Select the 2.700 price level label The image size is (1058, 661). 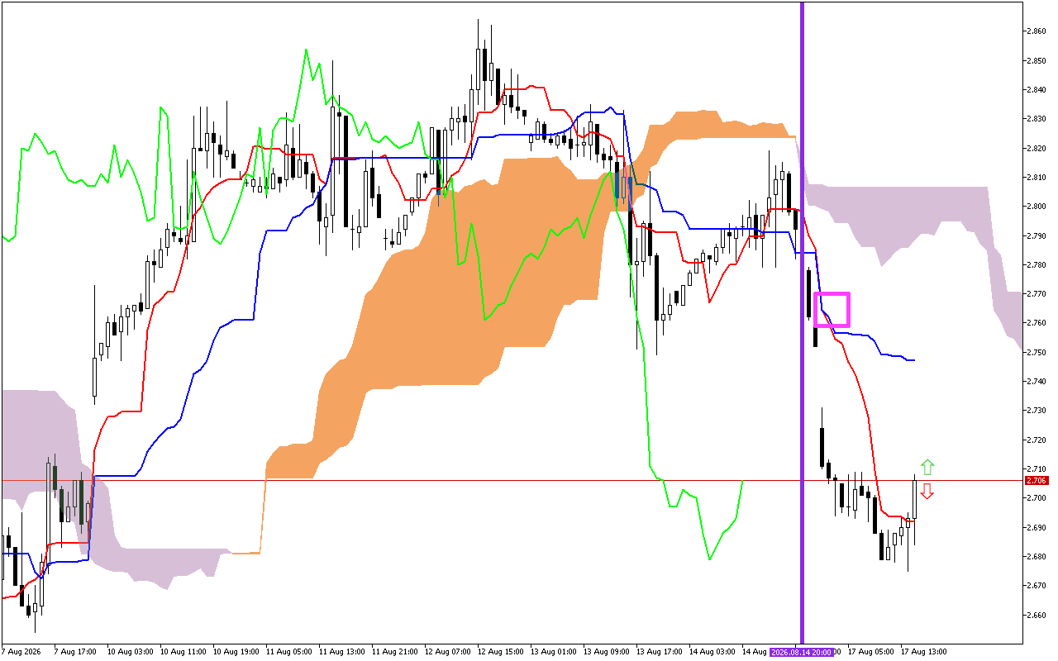[x=1036, y=498]
